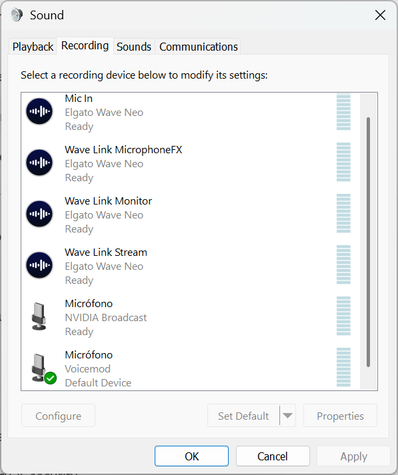The image size is (398, 475).
Task: Expand the Set Default dropdown arrow
Action: click(x=287, y=416)
